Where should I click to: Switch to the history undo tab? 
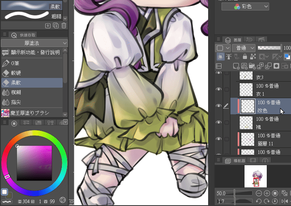coord(249,39)
